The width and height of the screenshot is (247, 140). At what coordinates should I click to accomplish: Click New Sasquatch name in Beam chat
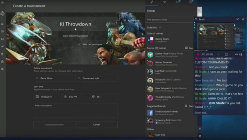(x=205, y=80)
